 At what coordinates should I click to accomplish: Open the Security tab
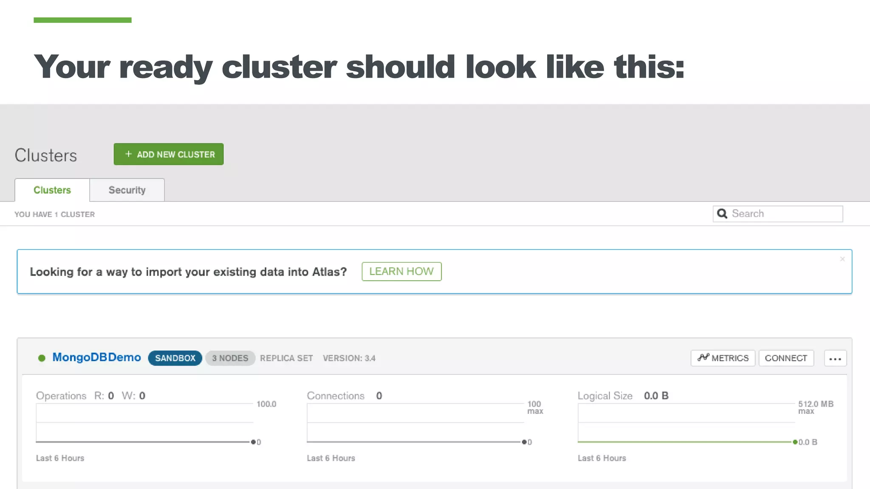[x=127, y=190]
